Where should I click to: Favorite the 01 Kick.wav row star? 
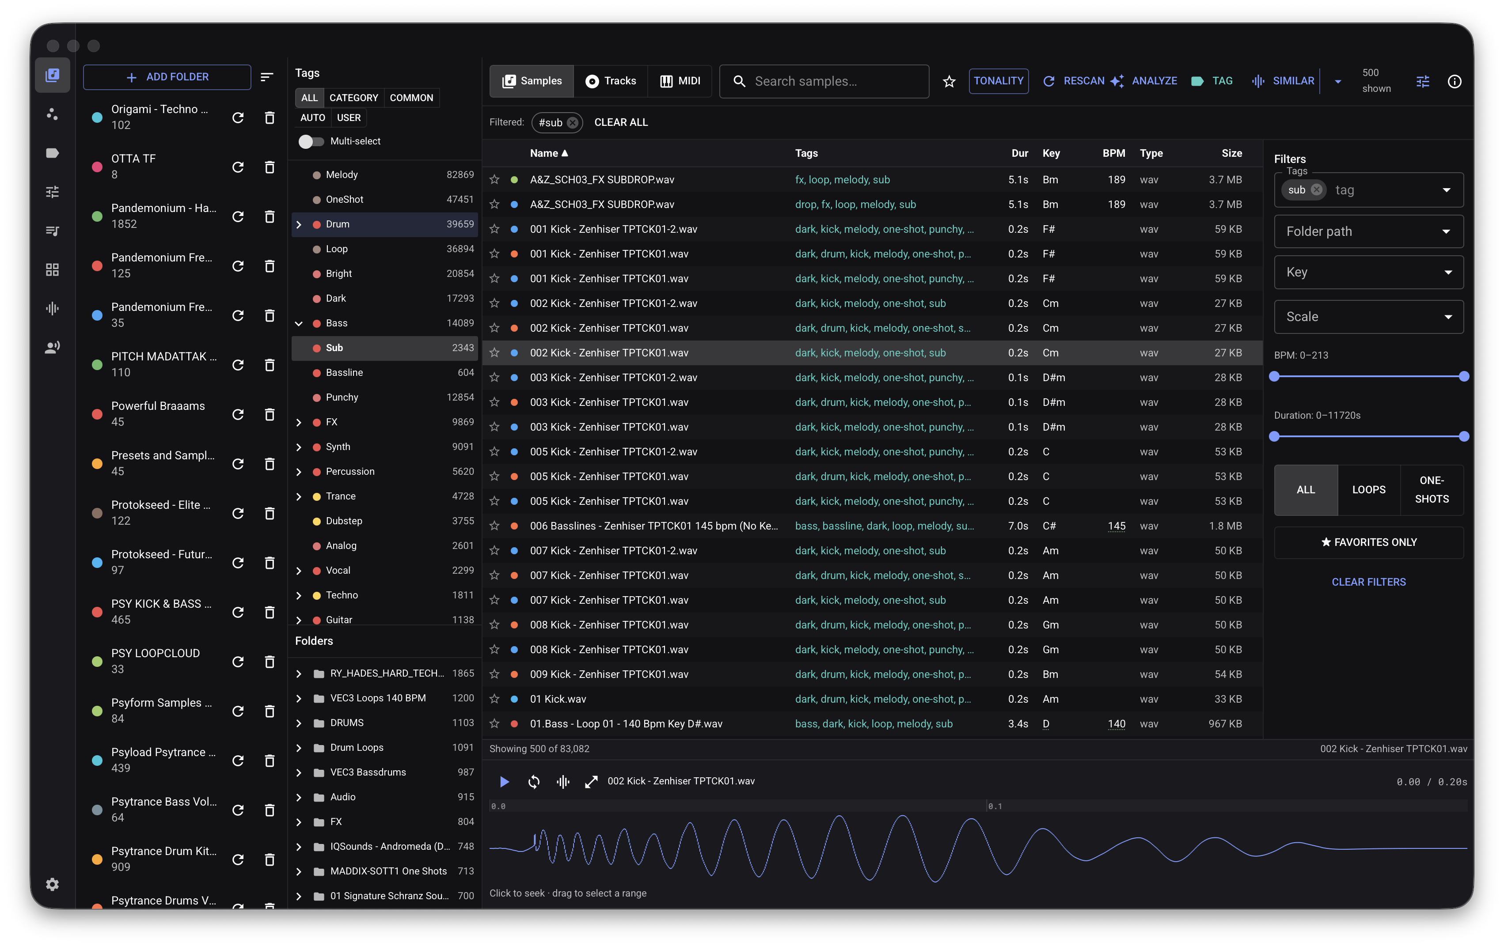tap(495, 699)
